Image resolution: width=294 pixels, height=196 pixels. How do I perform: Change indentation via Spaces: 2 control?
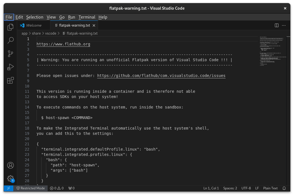(x=230, y=188)
